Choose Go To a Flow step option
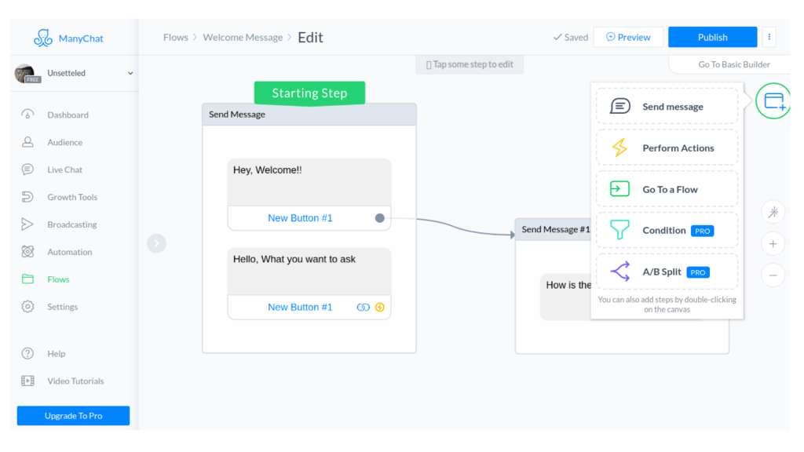 click(x=667, y=189)
